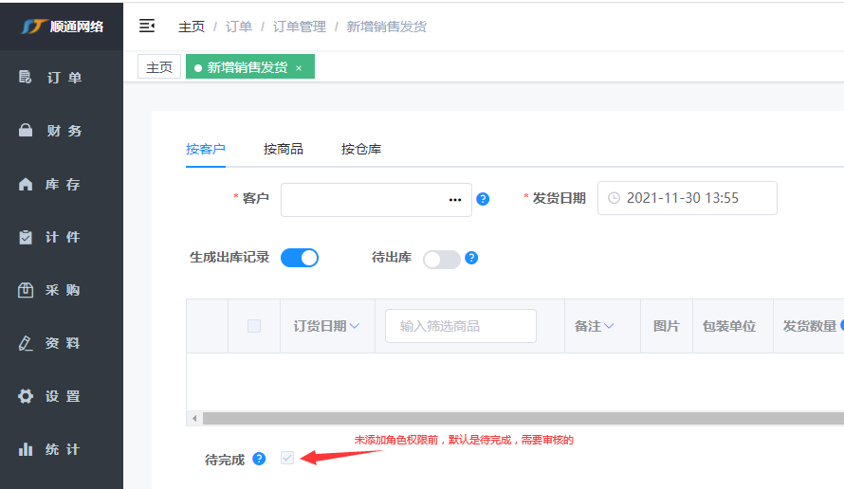
Task: Switch to the 按商品 tab
Action: click(x=284, y=149)
